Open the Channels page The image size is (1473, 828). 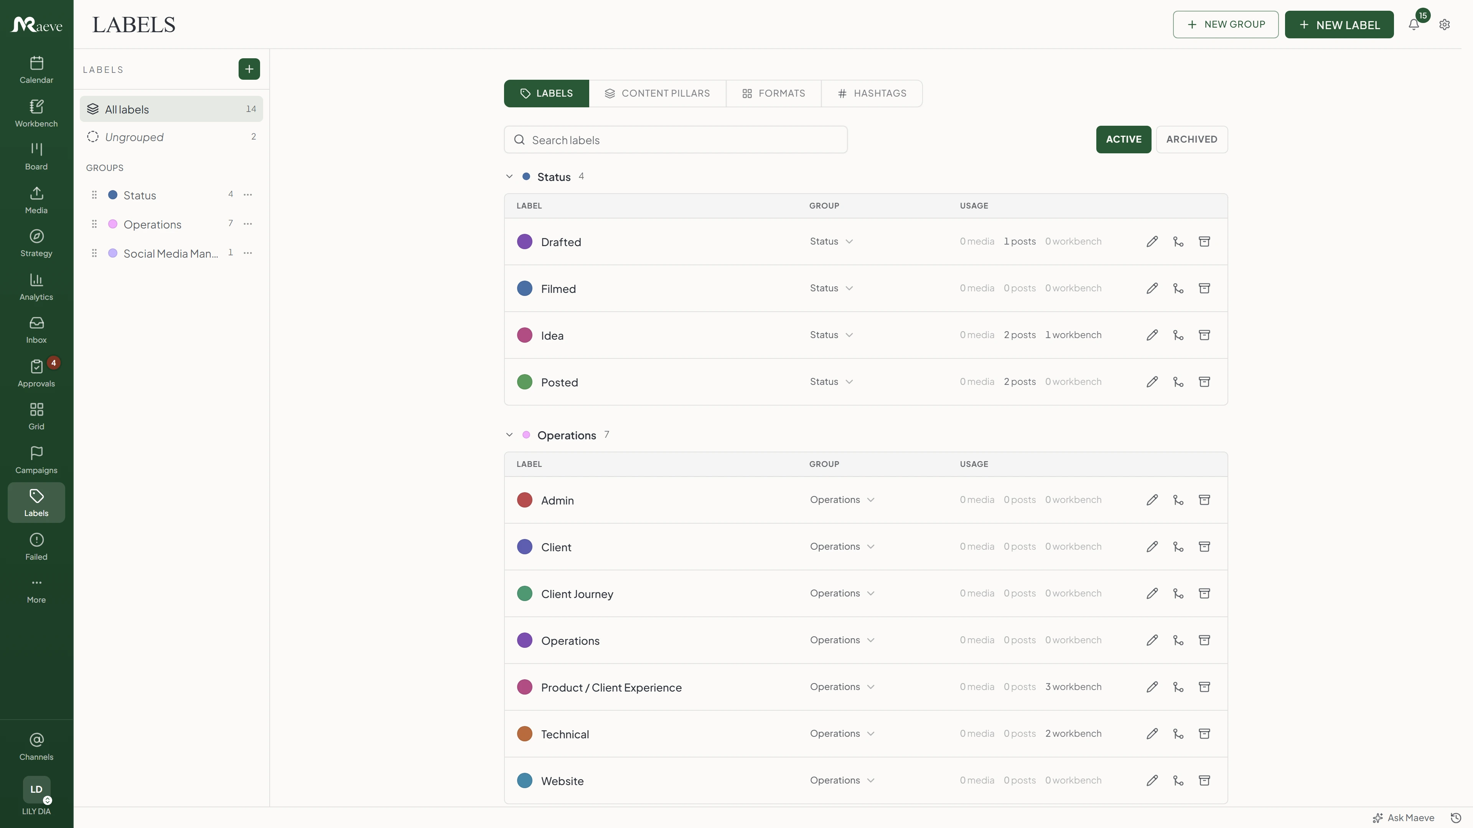tap(36, 747)
